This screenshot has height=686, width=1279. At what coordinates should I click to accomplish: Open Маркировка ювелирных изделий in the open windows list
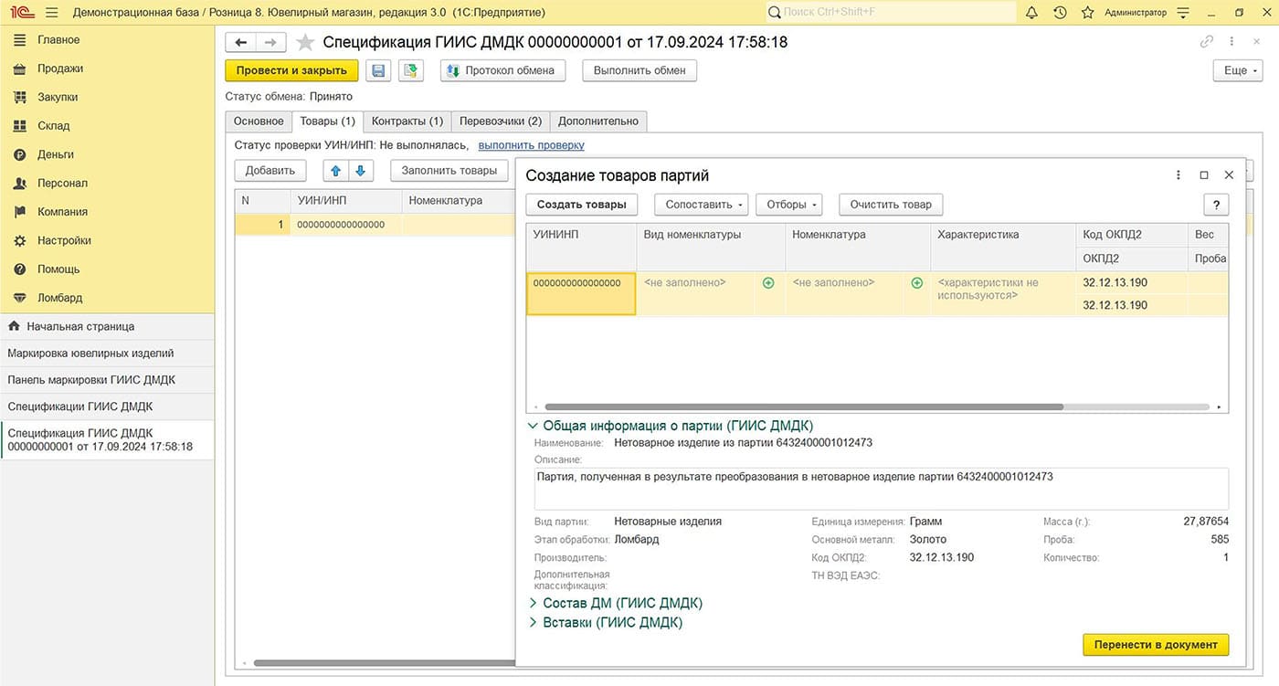coord(107,354)
